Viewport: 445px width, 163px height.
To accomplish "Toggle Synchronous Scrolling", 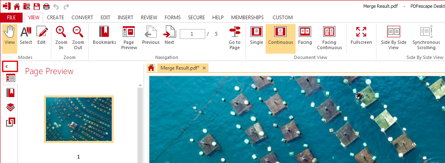I will (426, 38).
